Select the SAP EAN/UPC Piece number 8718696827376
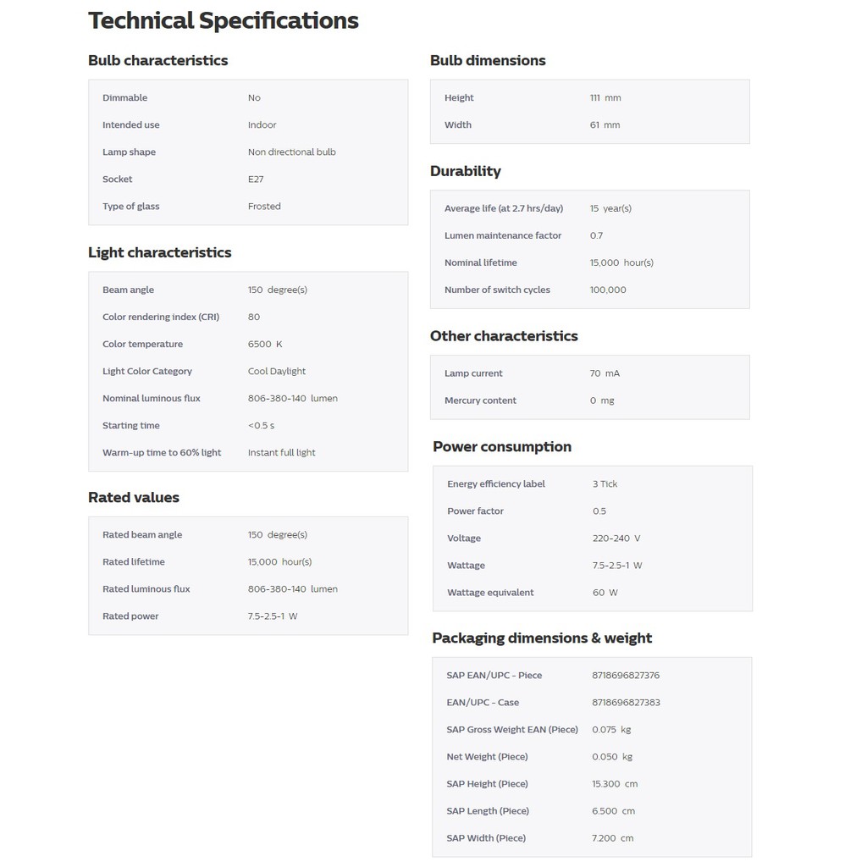This screenshot has height=867, width=867. tap(626, 676)
